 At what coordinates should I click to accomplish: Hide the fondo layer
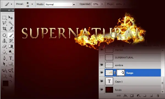(102, 90)
